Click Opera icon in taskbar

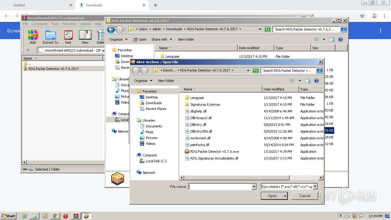coord(66,216)
